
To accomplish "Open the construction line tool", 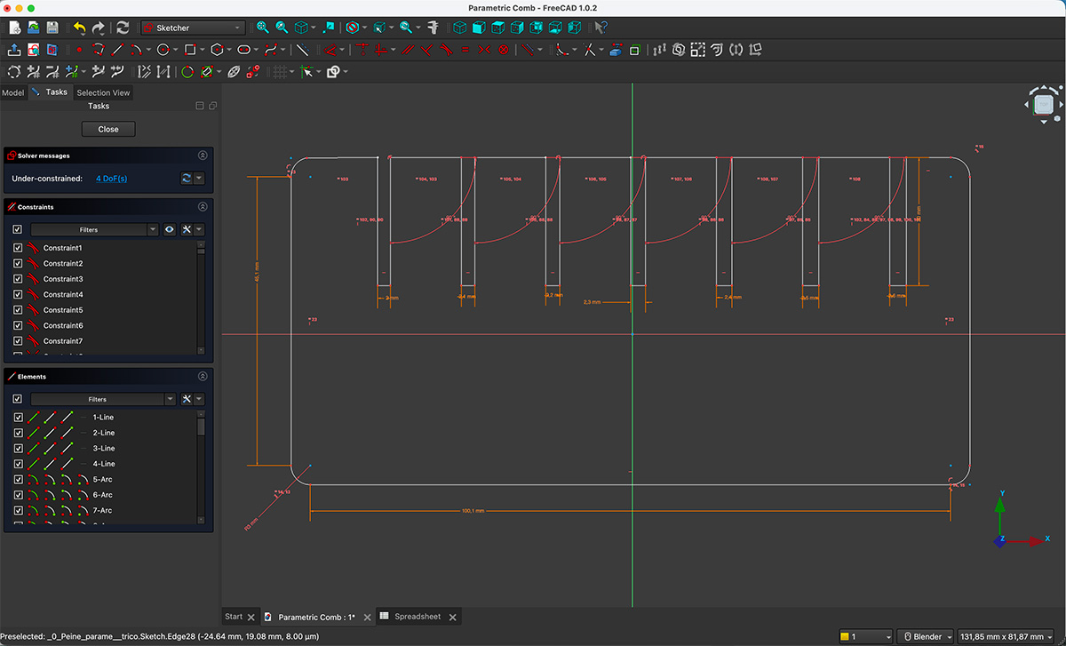I will click(x=303, y=50).
